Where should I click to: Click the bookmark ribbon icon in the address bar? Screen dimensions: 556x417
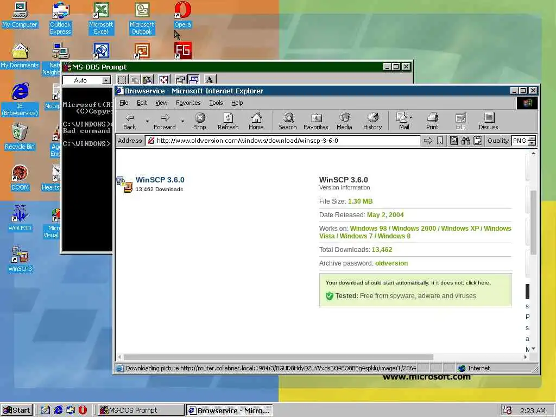(440, 141)
